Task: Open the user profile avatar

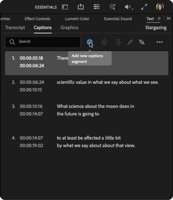Action: point(160,7)
